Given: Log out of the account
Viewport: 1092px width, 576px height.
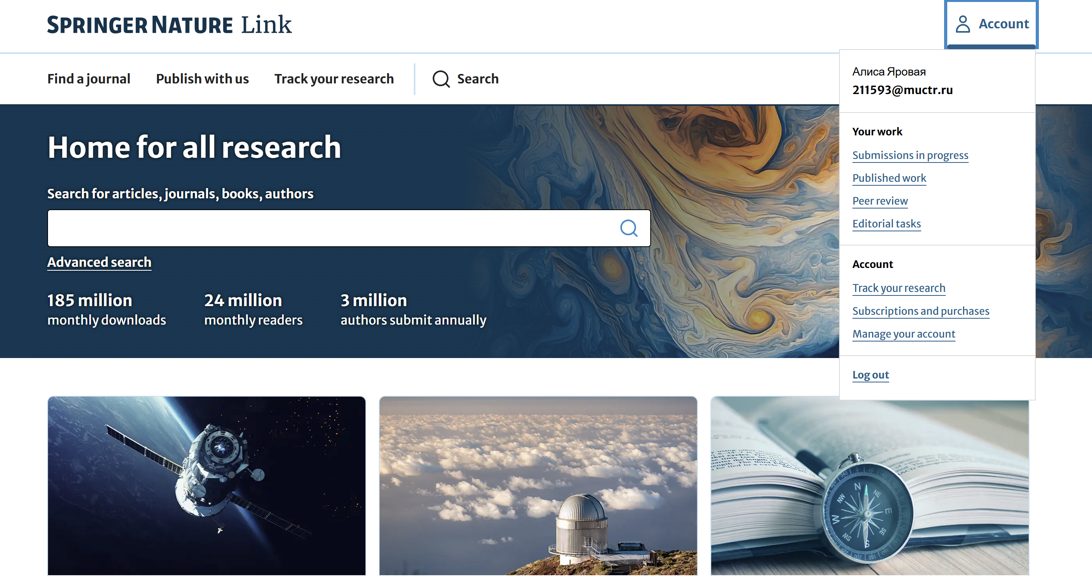Looking at the screenshot, I should click(x=871, y=375).
